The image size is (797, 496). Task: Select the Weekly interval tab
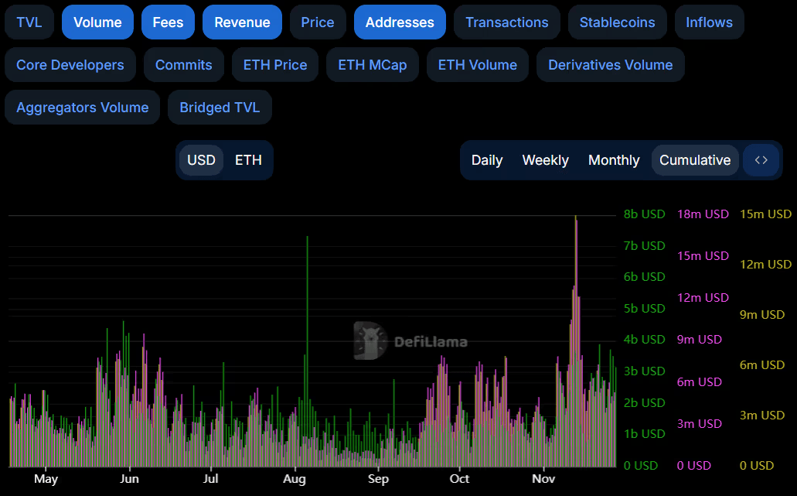point(544,160)
